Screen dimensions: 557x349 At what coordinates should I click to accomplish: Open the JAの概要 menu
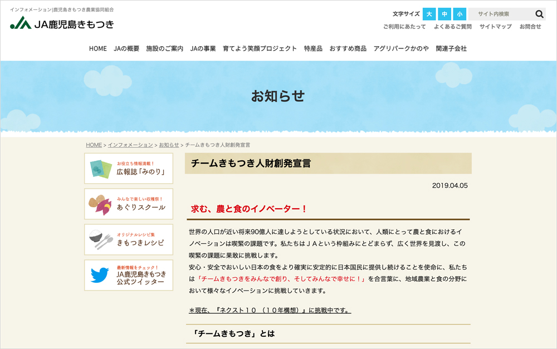click(126, 48)
